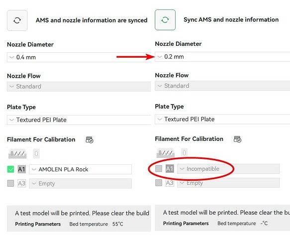290x249 pixels.
Task: Check the A1 Incompatible checkbox
Action: tap(159, 168)
